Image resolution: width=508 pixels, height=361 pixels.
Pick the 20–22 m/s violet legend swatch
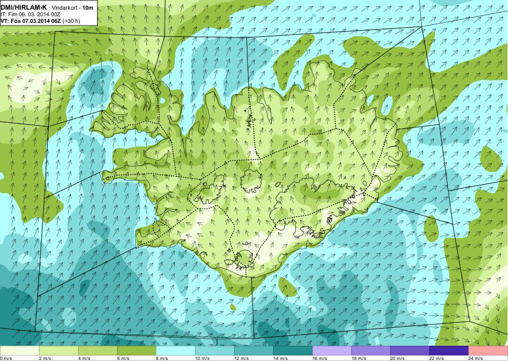point(410,351)
